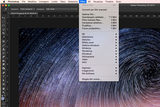Select the Move tool
The image size is (160, 107).
tap(3, 18)
